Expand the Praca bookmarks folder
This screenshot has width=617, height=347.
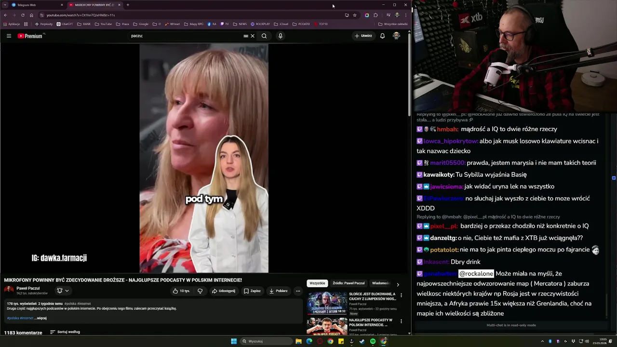tap(122, 24)
